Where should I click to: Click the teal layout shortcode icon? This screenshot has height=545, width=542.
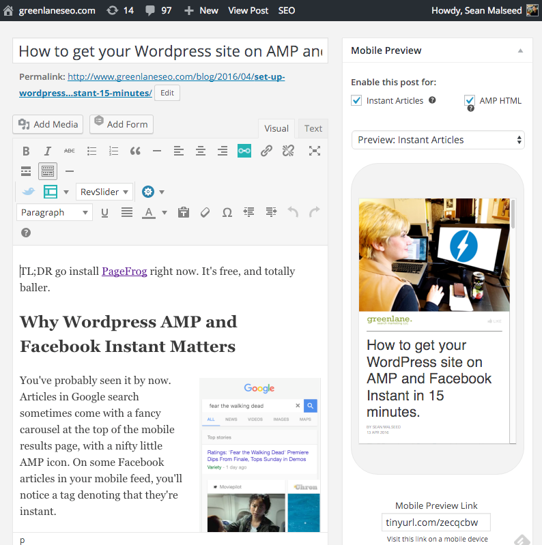tap(51, 192)
